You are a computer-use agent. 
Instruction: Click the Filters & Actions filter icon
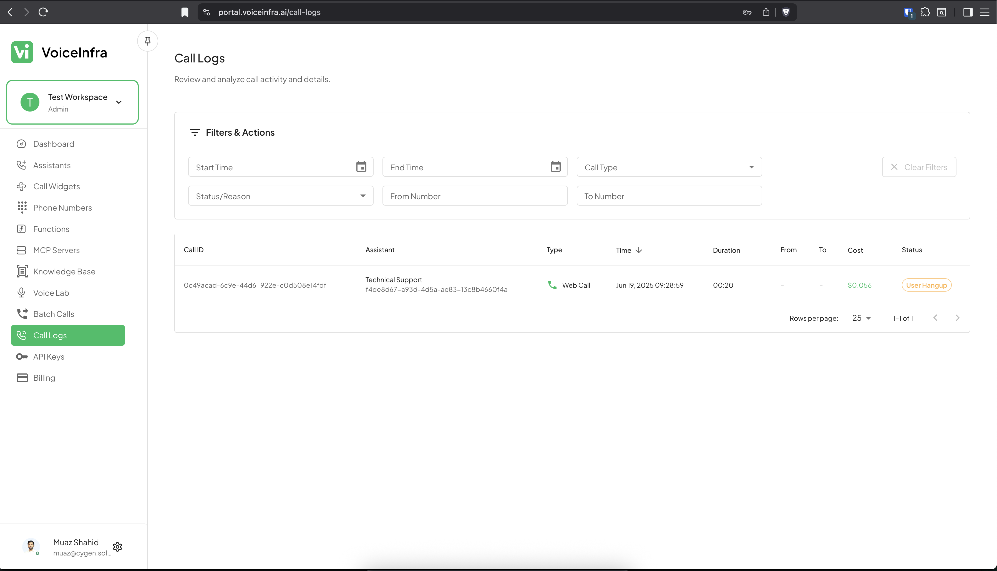tap(195, 133)
